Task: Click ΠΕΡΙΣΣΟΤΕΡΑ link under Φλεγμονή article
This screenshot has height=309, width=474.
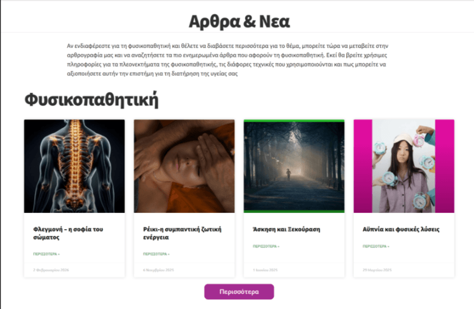Action: [x=46, y=254]
